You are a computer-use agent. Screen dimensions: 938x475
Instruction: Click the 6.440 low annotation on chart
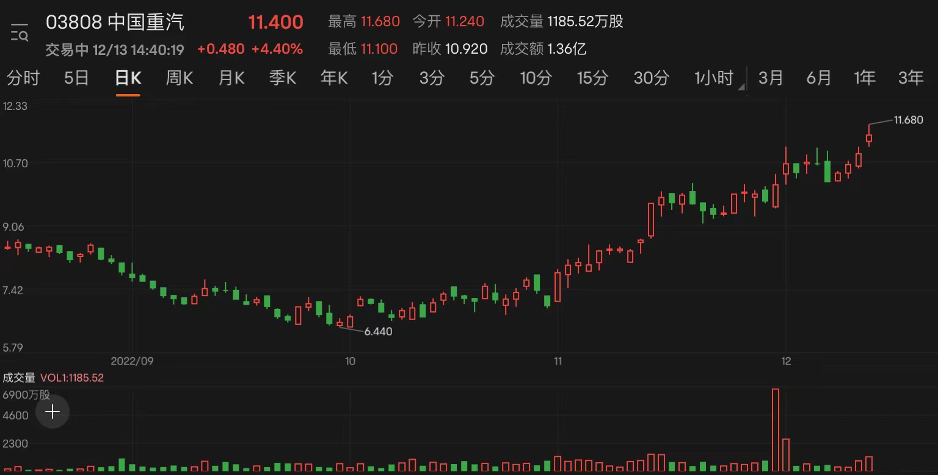378,332
